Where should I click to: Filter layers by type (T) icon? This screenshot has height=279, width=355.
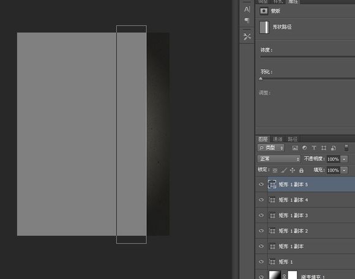tap(314, 147)
